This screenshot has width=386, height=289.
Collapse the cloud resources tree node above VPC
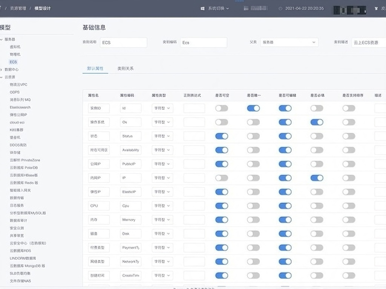[2, 77]
